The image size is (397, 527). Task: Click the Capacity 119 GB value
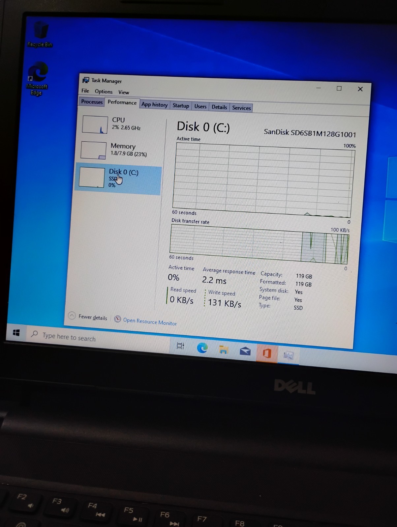(304, 276)
